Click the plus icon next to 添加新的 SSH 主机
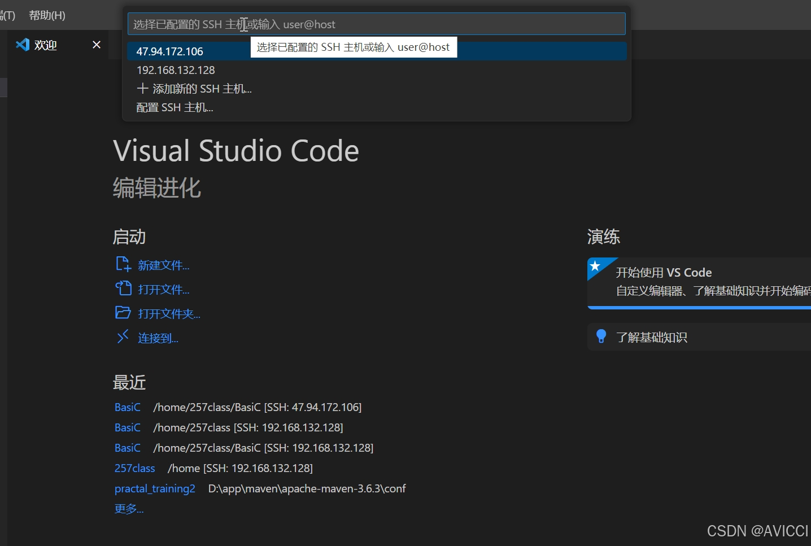Viewport: 811px width, 546px height. (143, 89)
